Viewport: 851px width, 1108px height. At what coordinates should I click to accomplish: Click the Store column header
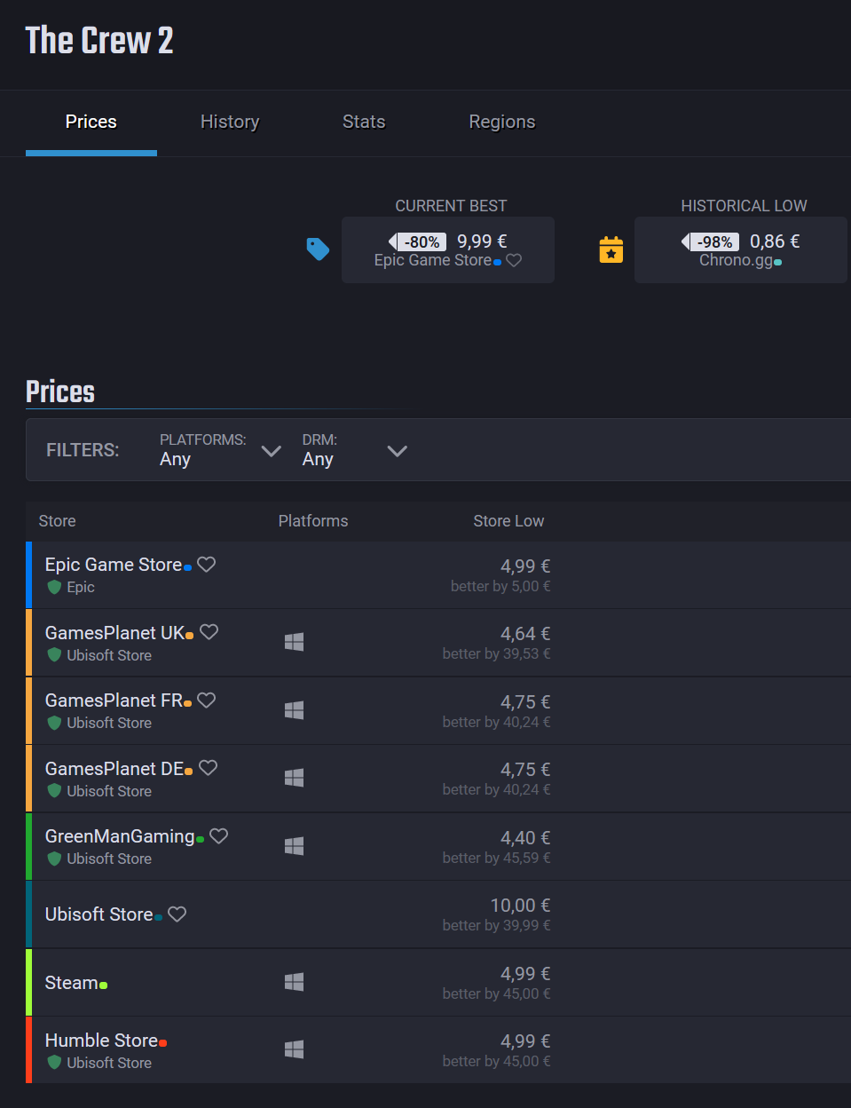click(58, 521)
